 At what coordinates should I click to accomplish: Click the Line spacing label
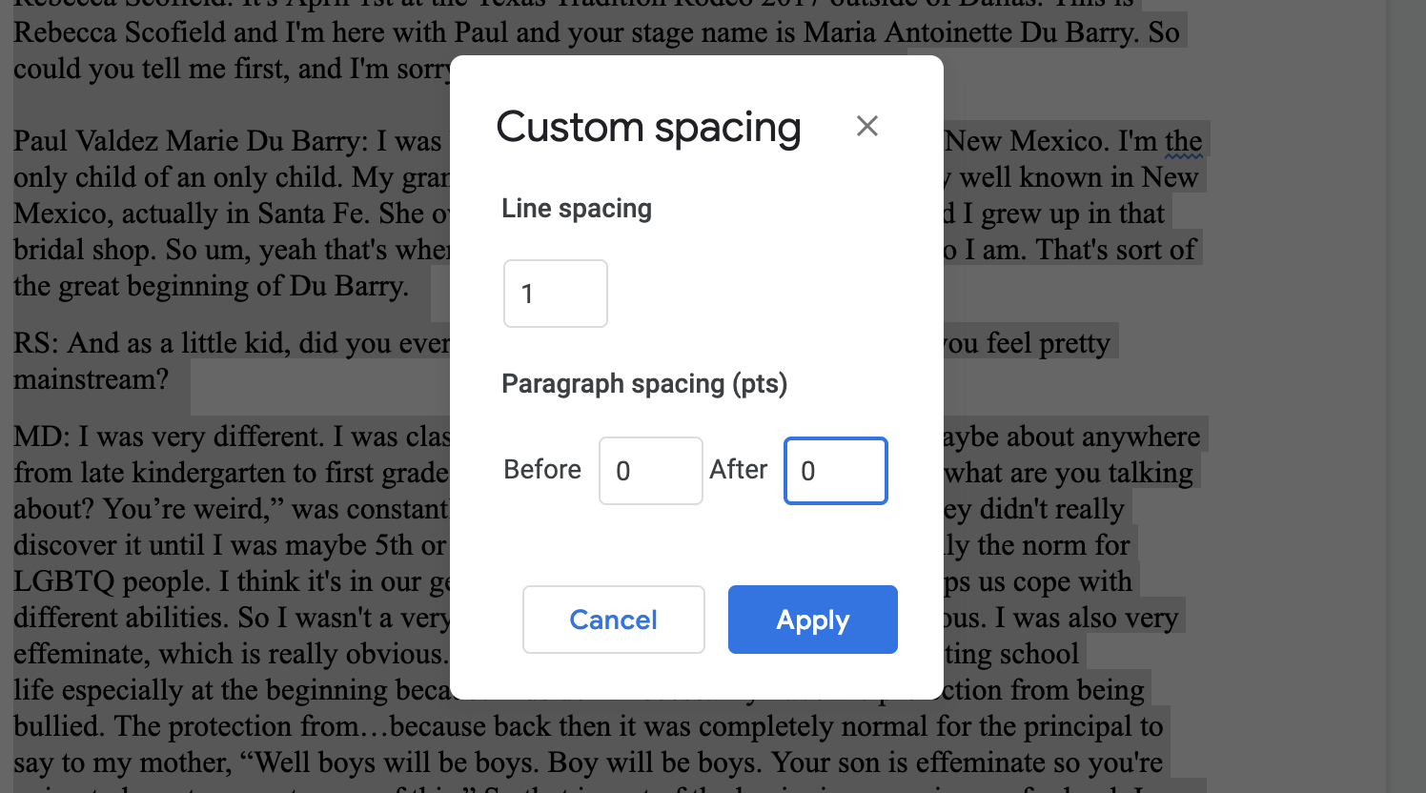coord(576,208)
